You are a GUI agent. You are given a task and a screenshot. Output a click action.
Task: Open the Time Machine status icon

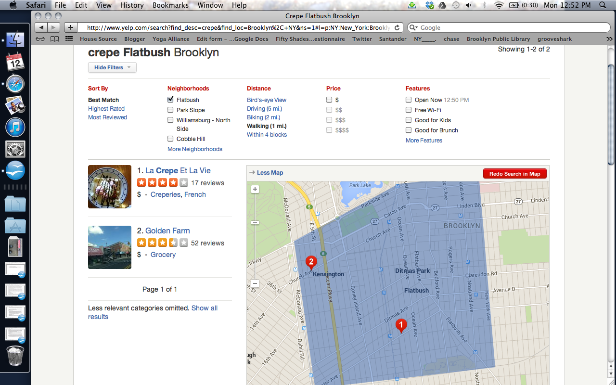coord(455,5)
